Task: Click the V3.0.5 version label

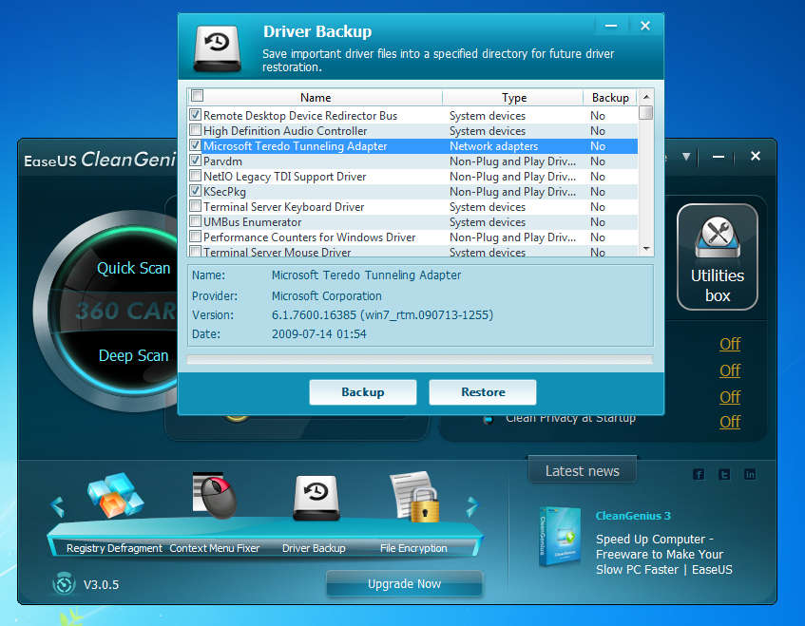Action: [x=101, y=584]
